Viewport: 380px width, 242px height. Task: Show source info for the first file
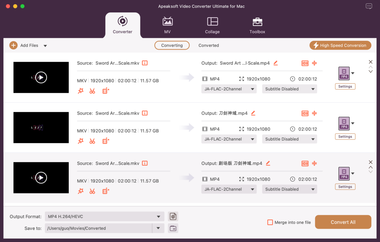(145, 63)
